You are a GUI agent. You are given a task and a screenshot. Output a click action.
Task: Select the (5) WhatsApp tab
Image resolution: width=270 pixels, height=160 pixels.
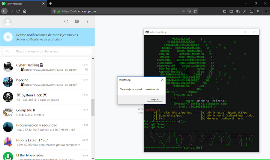click(x=24, y=4)
